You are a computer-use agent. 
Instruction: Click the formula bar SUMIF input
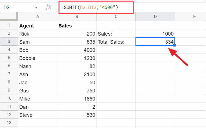96,7
